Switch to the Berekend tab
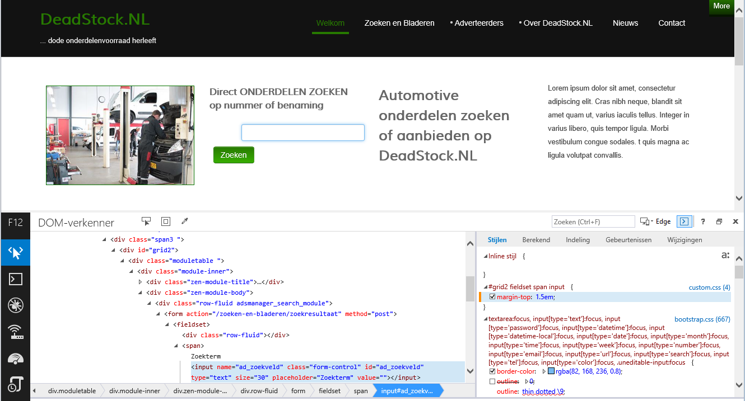 click(x=536, y=240)
